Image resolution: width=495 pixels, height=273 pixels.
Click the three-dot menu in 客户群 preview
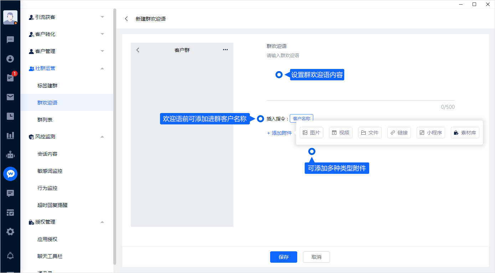225,50
